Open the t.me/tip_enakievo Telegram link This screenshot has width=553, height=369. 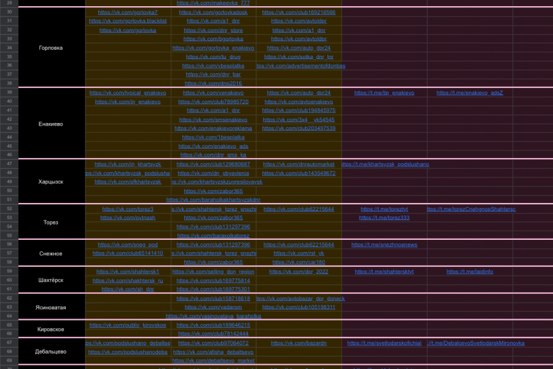click(384, 93)
